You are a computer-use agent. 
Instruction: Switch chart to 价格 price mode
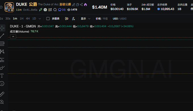point(98,19)
